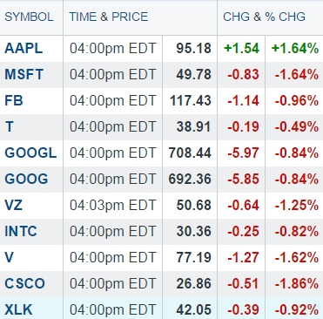
Task: Click the -0.39 change for XLK
Action: [243, 309]
